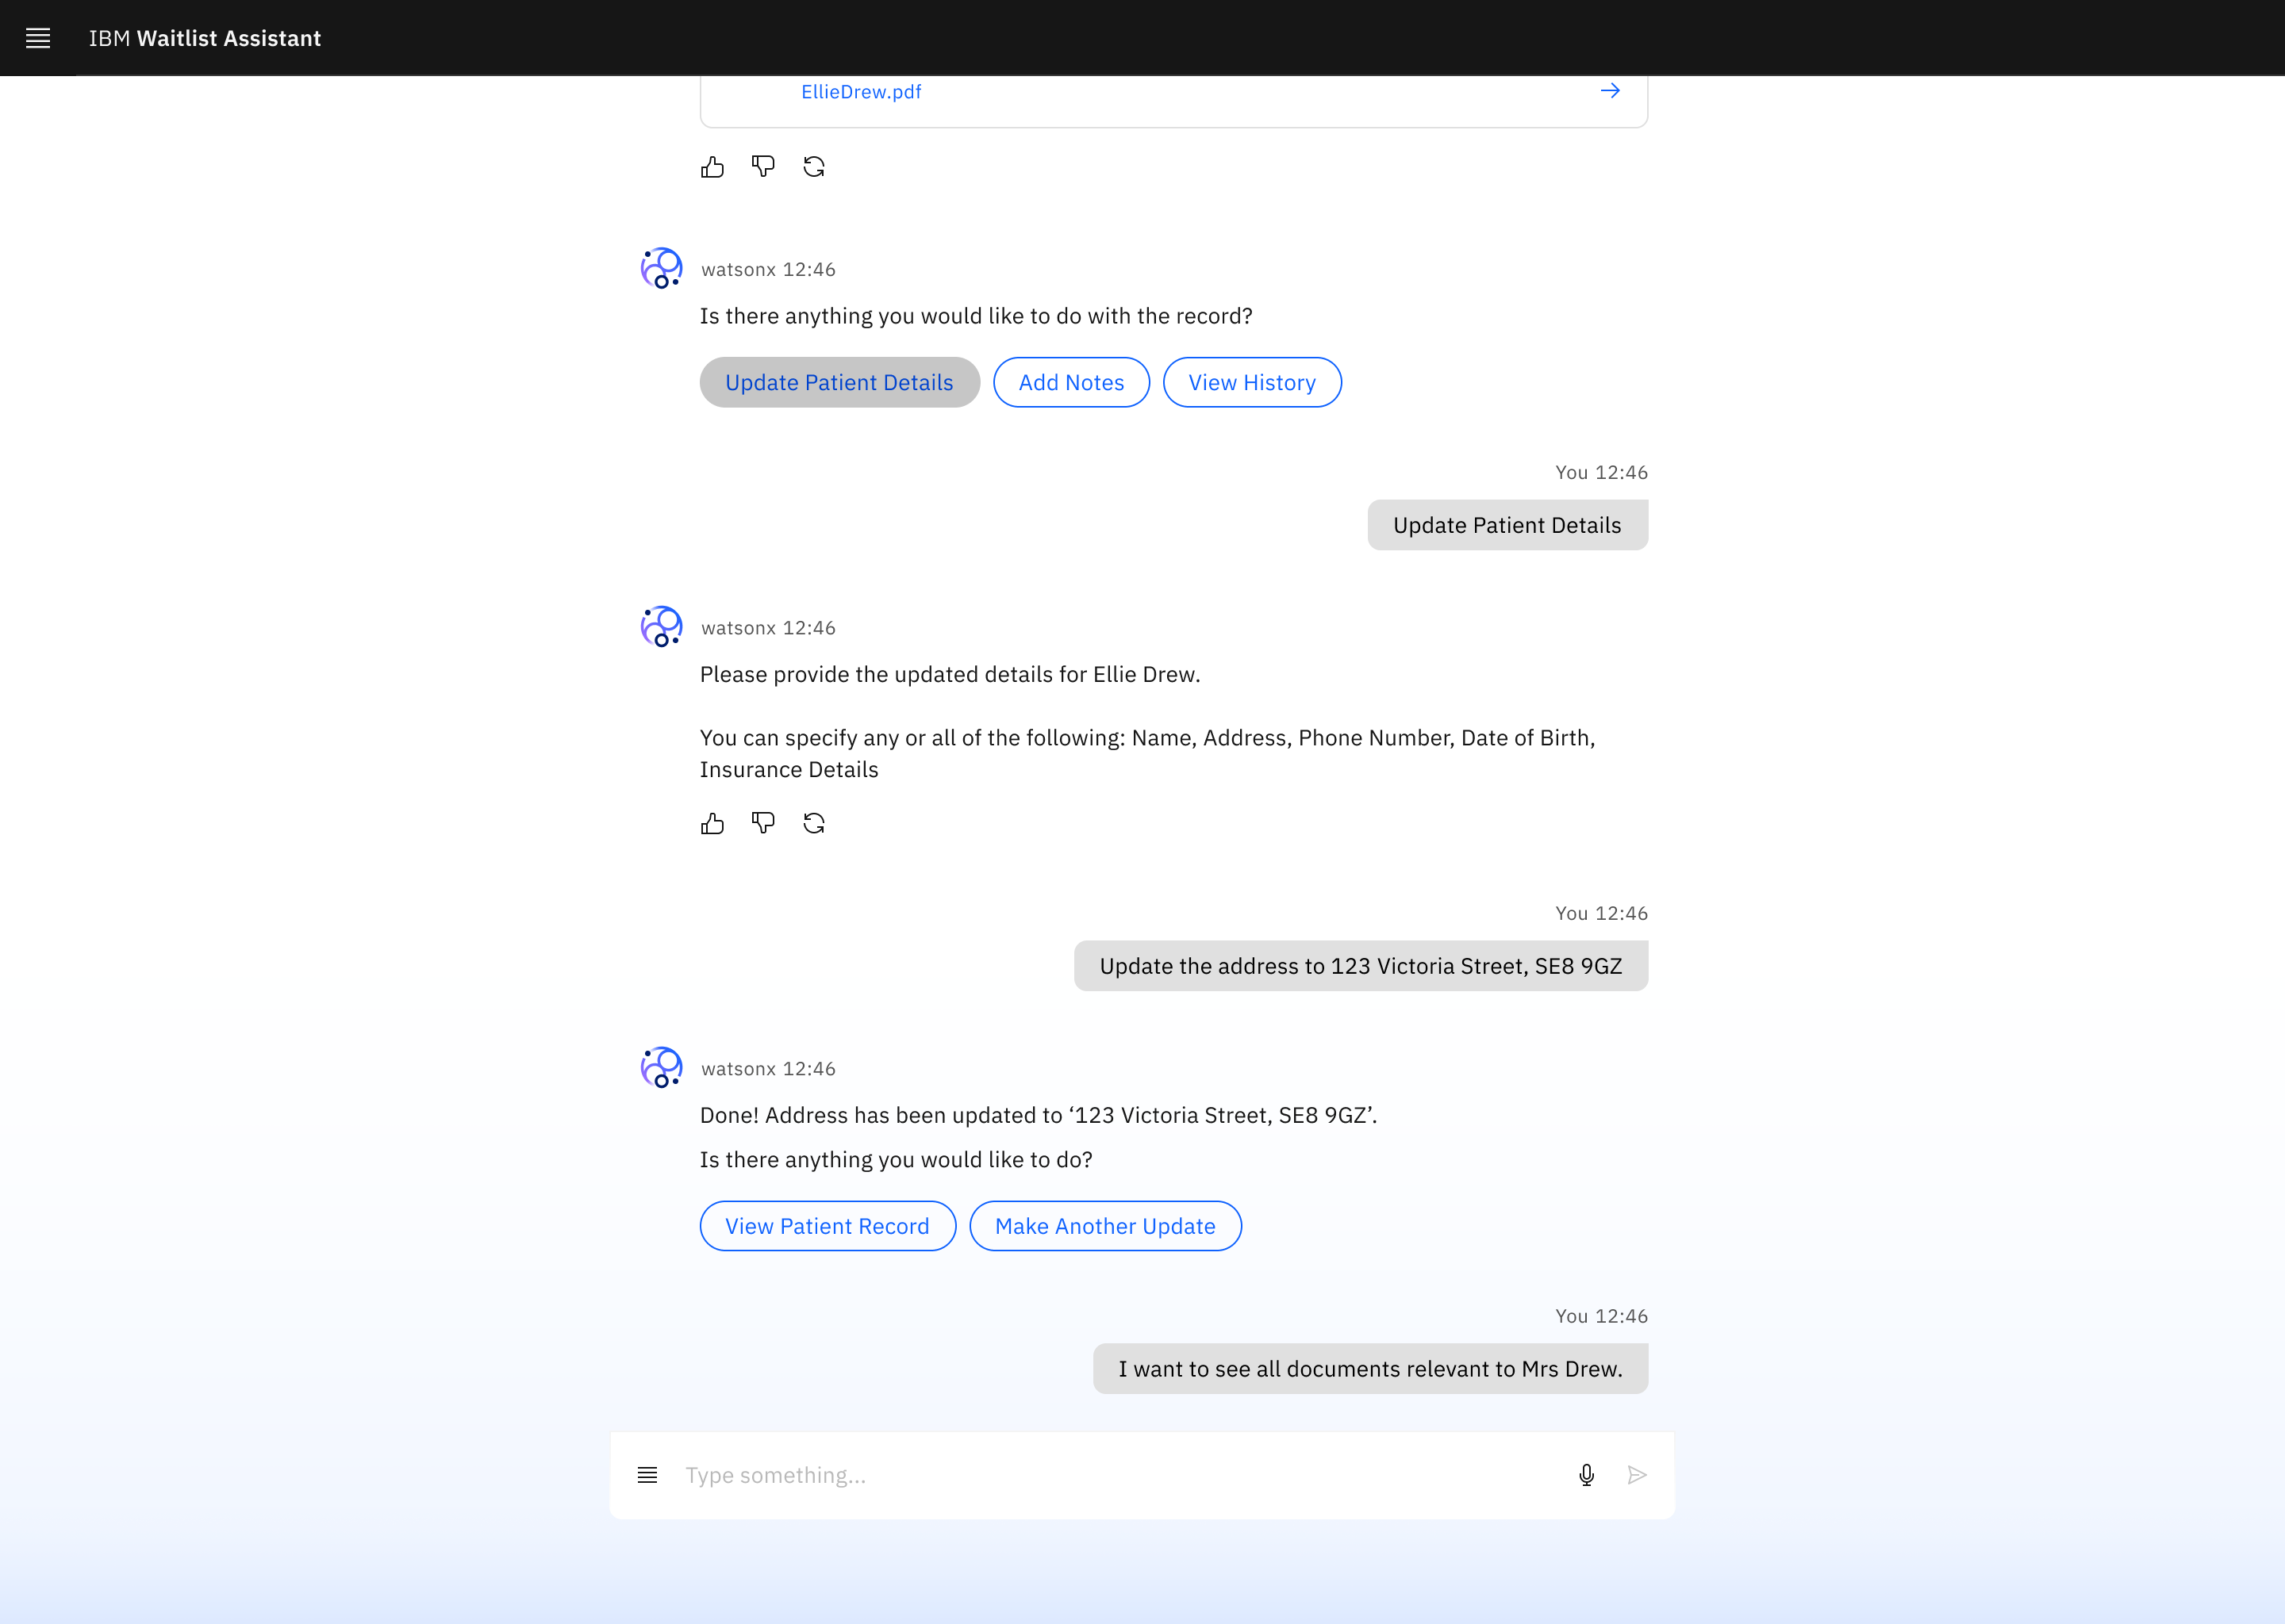Click Make Another Update button
Image resolution: width=2285 pixels, height=1624 pixels.
point(1105,1226)
